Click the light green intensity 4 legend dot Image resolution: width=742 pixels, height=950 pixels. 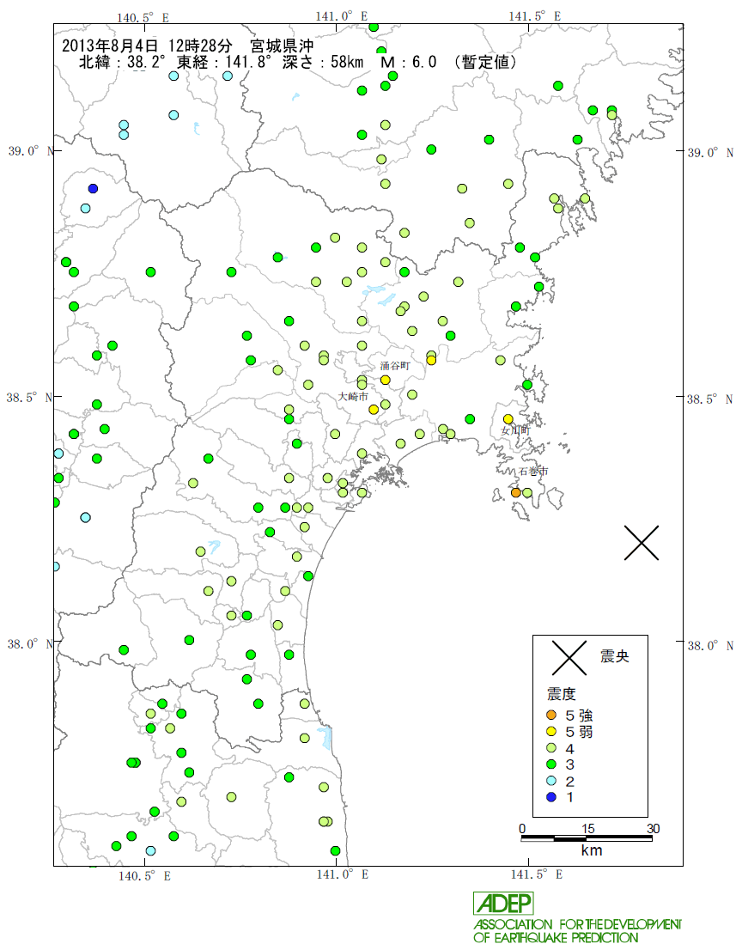[x=551, y=748]
